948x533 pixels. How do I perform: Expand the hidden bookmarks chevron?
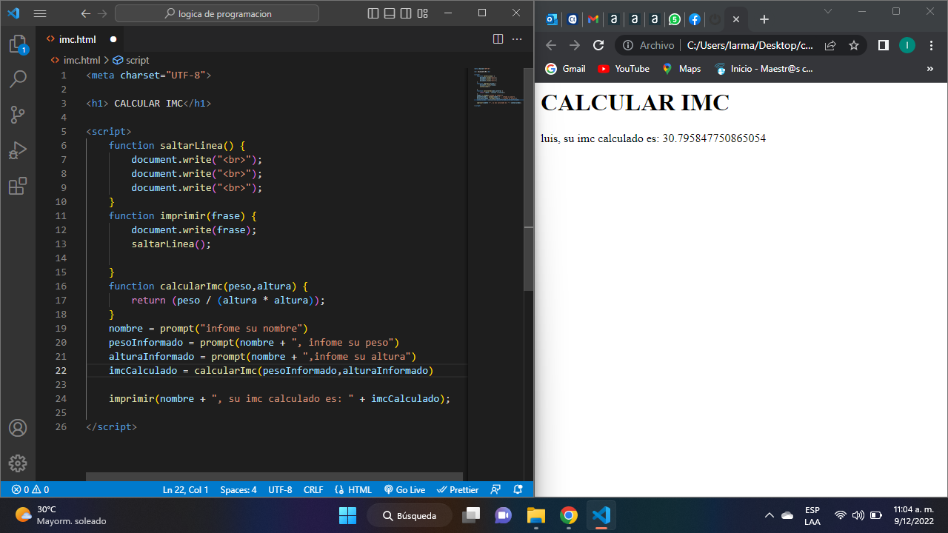coord(930,69)
